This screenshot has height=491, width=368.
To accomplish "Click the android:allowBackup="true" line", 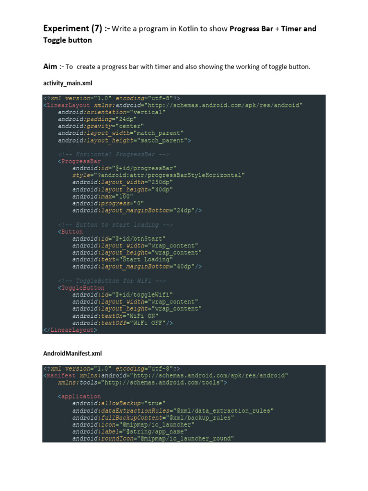I will pos(119,403).
